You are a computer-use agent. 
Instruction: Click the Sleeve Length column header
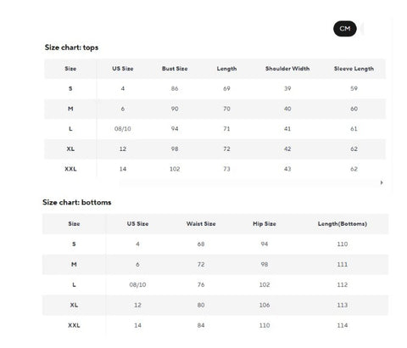(354, 69)
